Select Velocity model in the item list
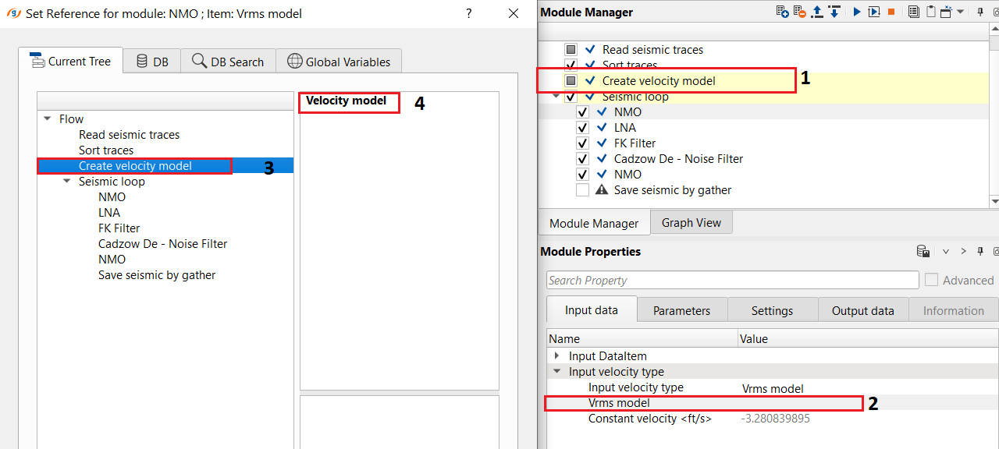Image resolution: width=999 pixels, height=449 pixels. [x=346, y=101]
